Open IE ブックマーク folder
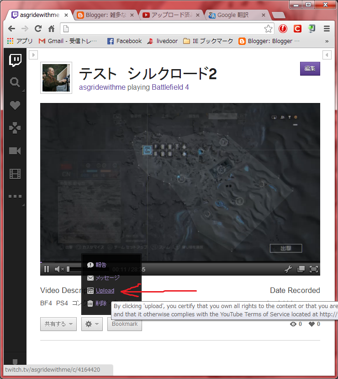338x379 pixels. pos(208,41)
